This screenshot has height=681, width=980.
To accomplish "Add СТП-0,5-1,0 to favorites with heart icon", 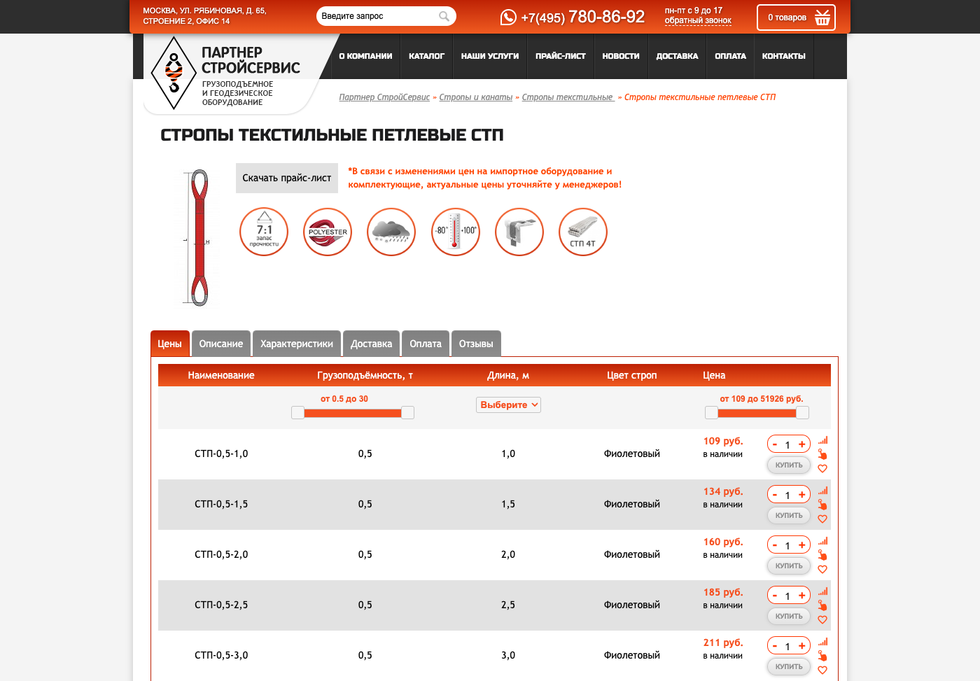I will point(822,469).
